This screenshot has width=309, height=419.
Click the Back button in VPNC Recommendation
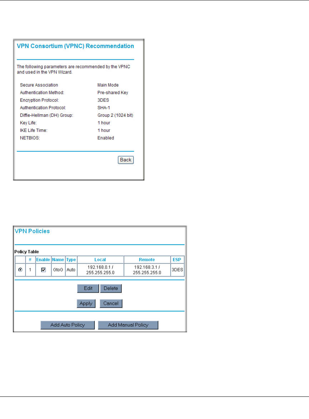pyautogui.click(x=126, y=160)
